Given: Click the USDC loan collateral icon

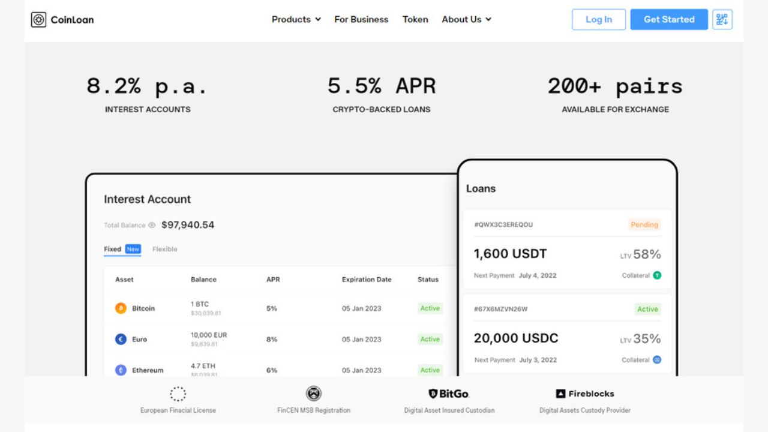Looking at the screenshot, I should pyautogui.click(x=657, y=360).
